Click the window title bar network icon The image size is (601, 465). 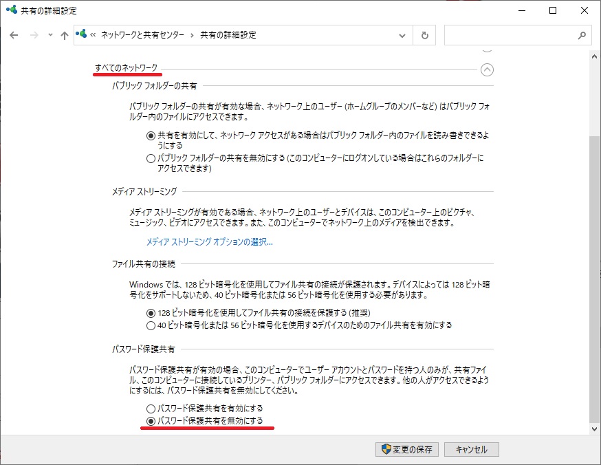pos(11,10)
